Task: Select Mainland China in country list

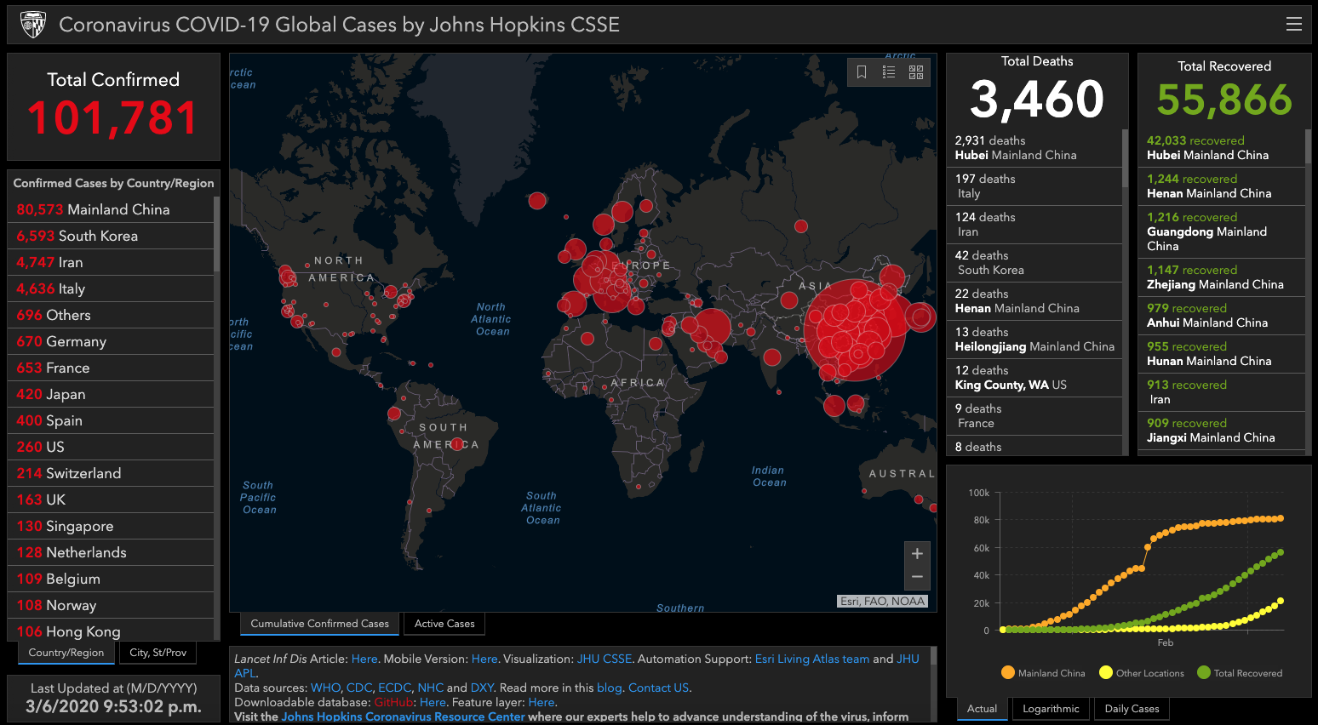Action: tap(111, 209)
